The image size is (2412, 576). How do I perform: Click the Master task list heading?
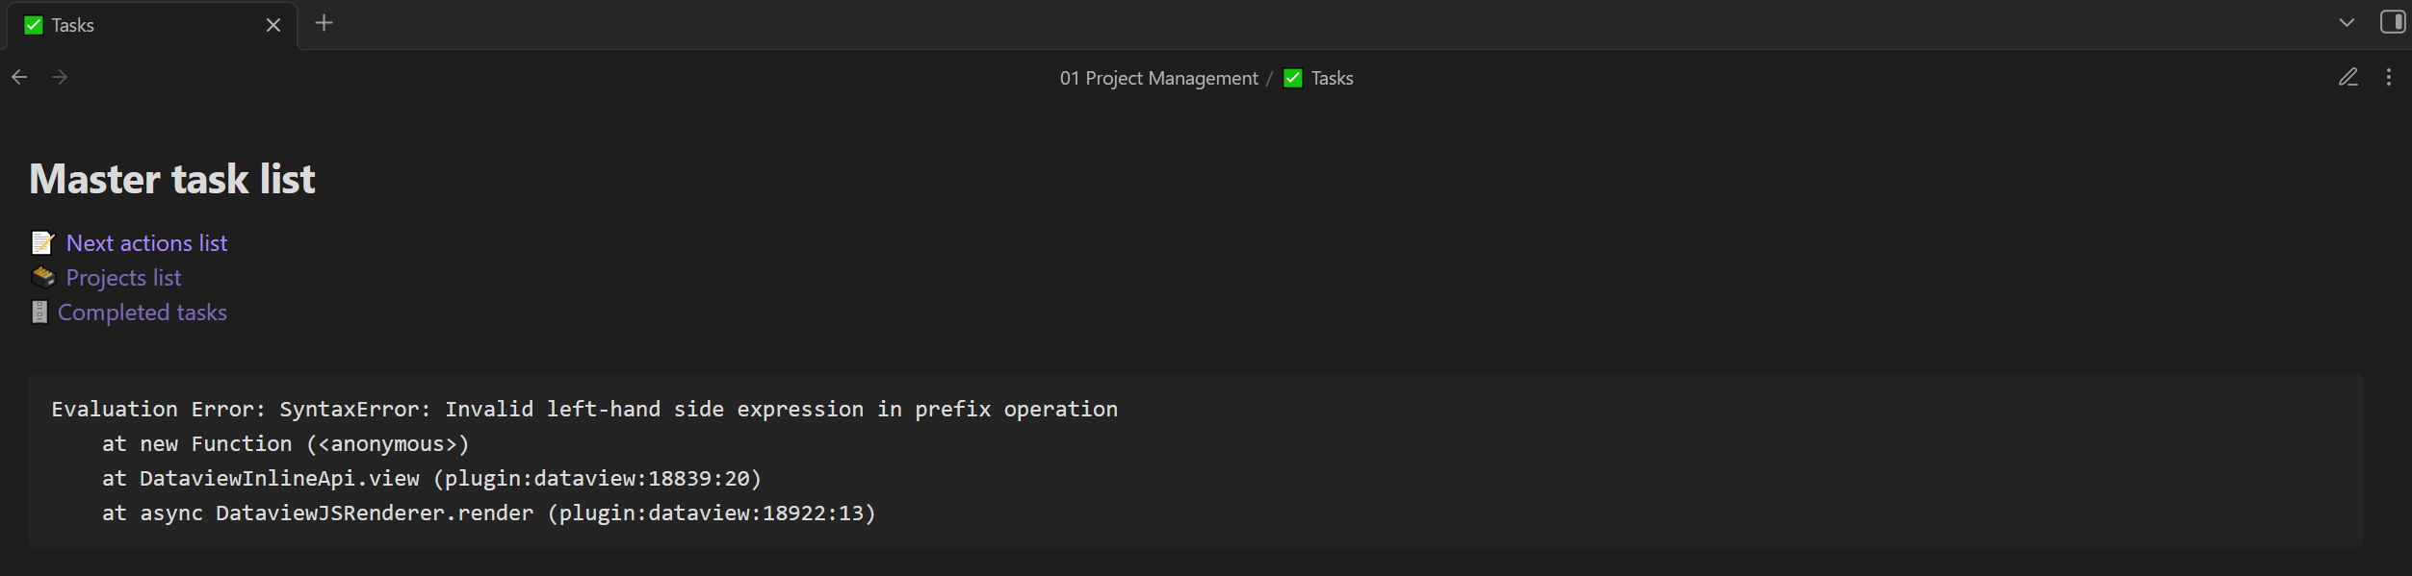(x=172, y=179)
